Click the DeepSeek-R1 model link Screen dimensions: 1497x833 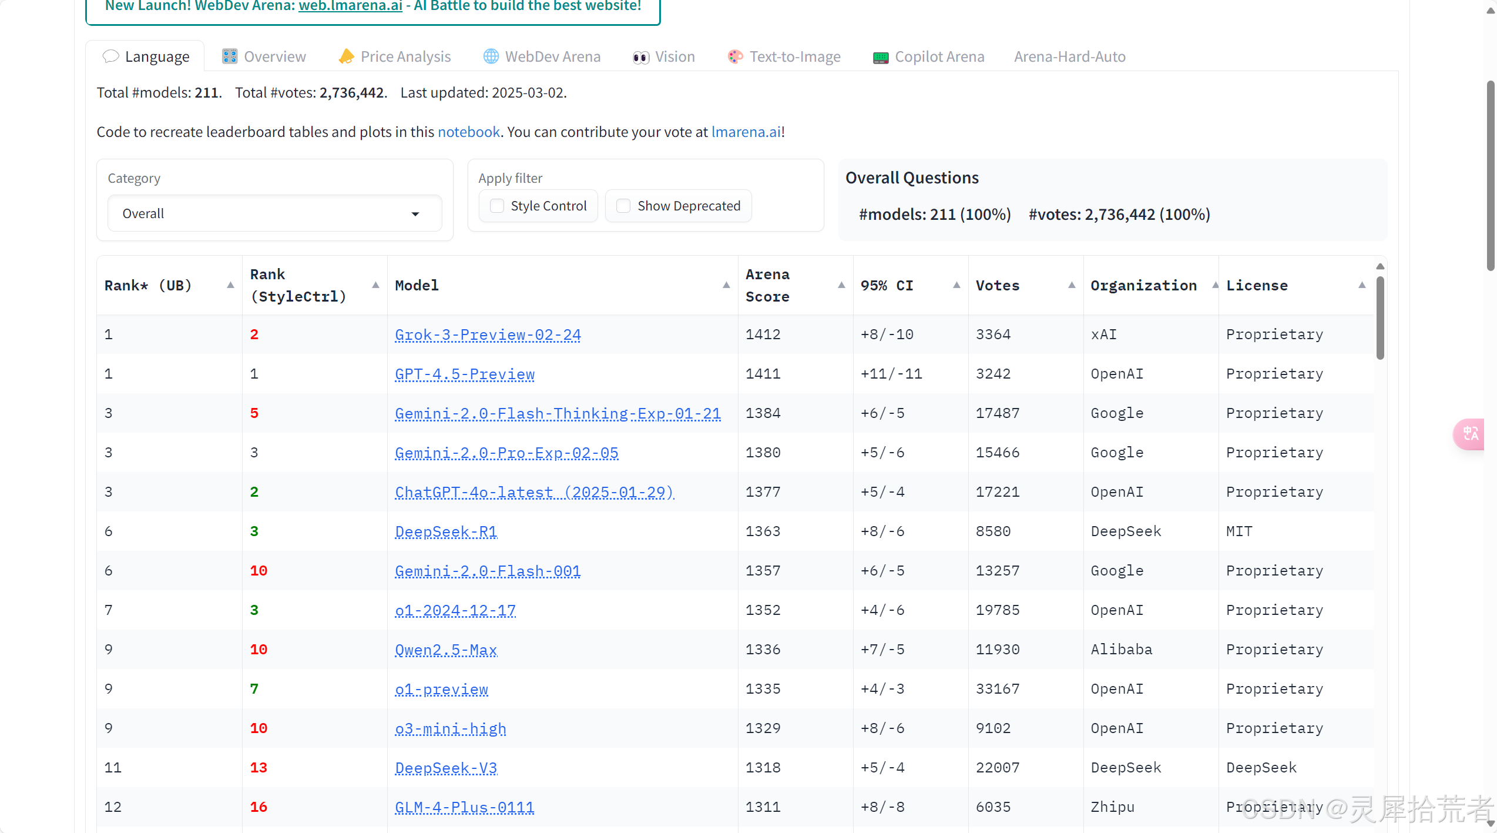(446, 531)
